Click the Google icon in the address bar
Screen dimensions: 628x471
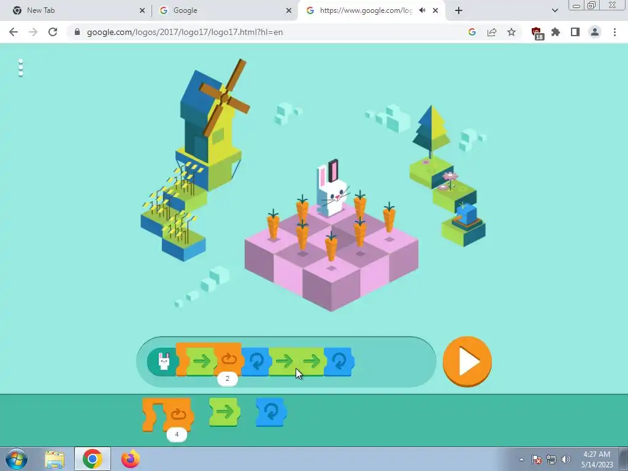point(472,32)
